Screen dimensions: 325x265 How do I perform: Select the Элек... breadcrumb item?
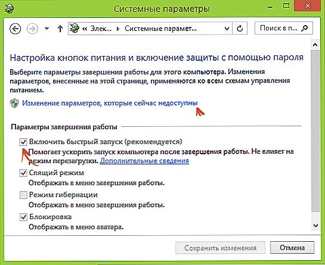coord(101,29)
